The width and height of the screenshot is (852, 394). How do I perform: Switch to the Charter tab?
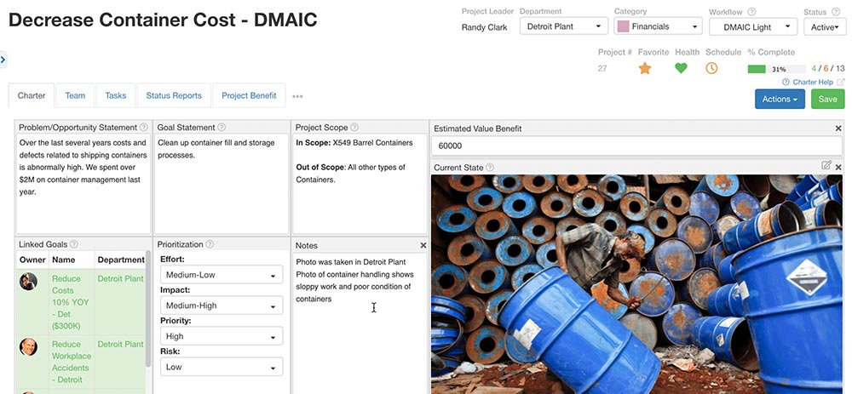pyautogui.click(x=32, y=95)
